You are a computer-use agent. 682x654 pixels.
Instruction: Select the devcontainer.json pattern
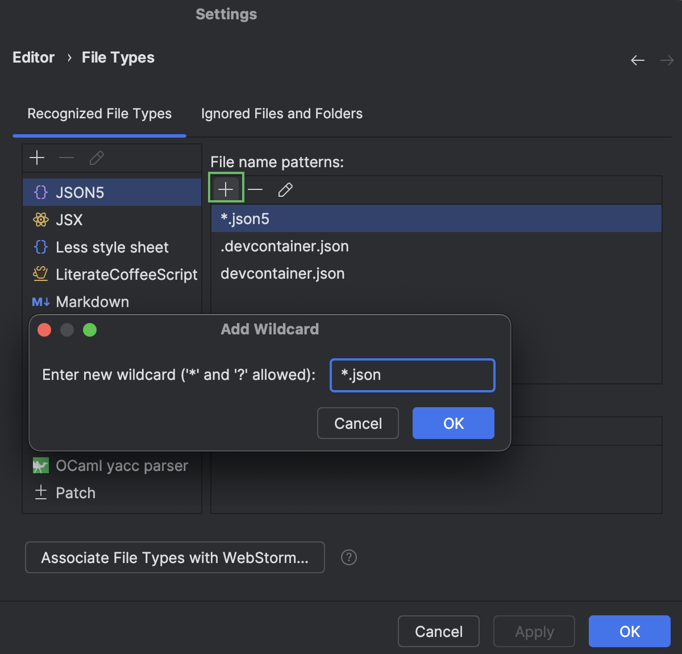point(282,274)
